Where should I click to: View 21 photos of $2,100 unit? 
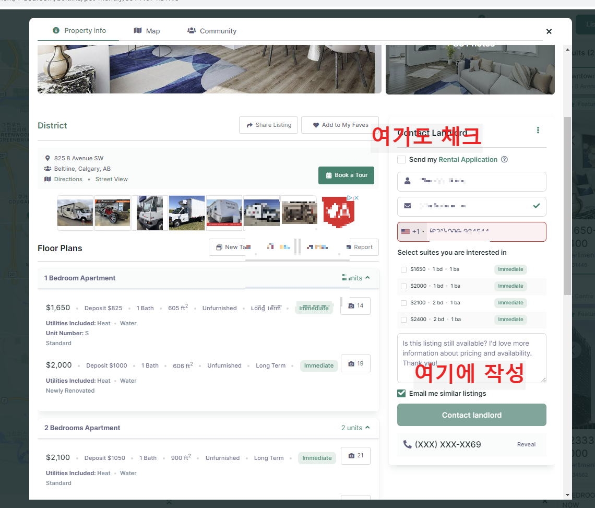(355, 456)
